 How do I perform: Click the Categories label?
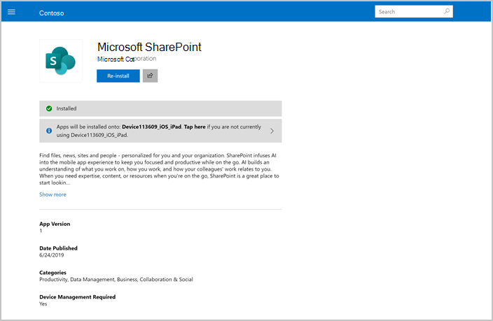[53, 273]
